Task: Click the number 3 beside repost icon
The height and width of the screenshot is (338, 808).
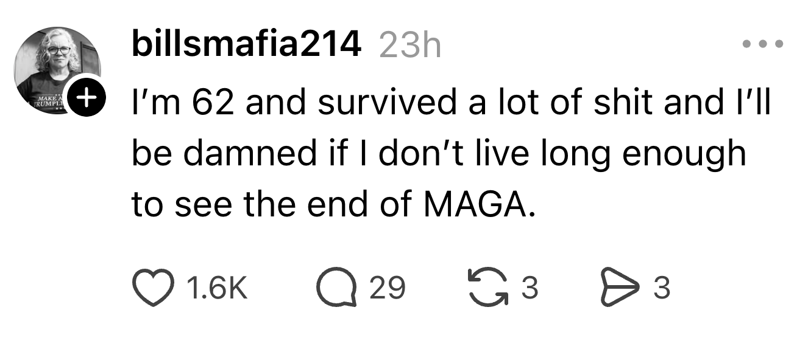Action: pyautogui.click(x=530, y=288)
